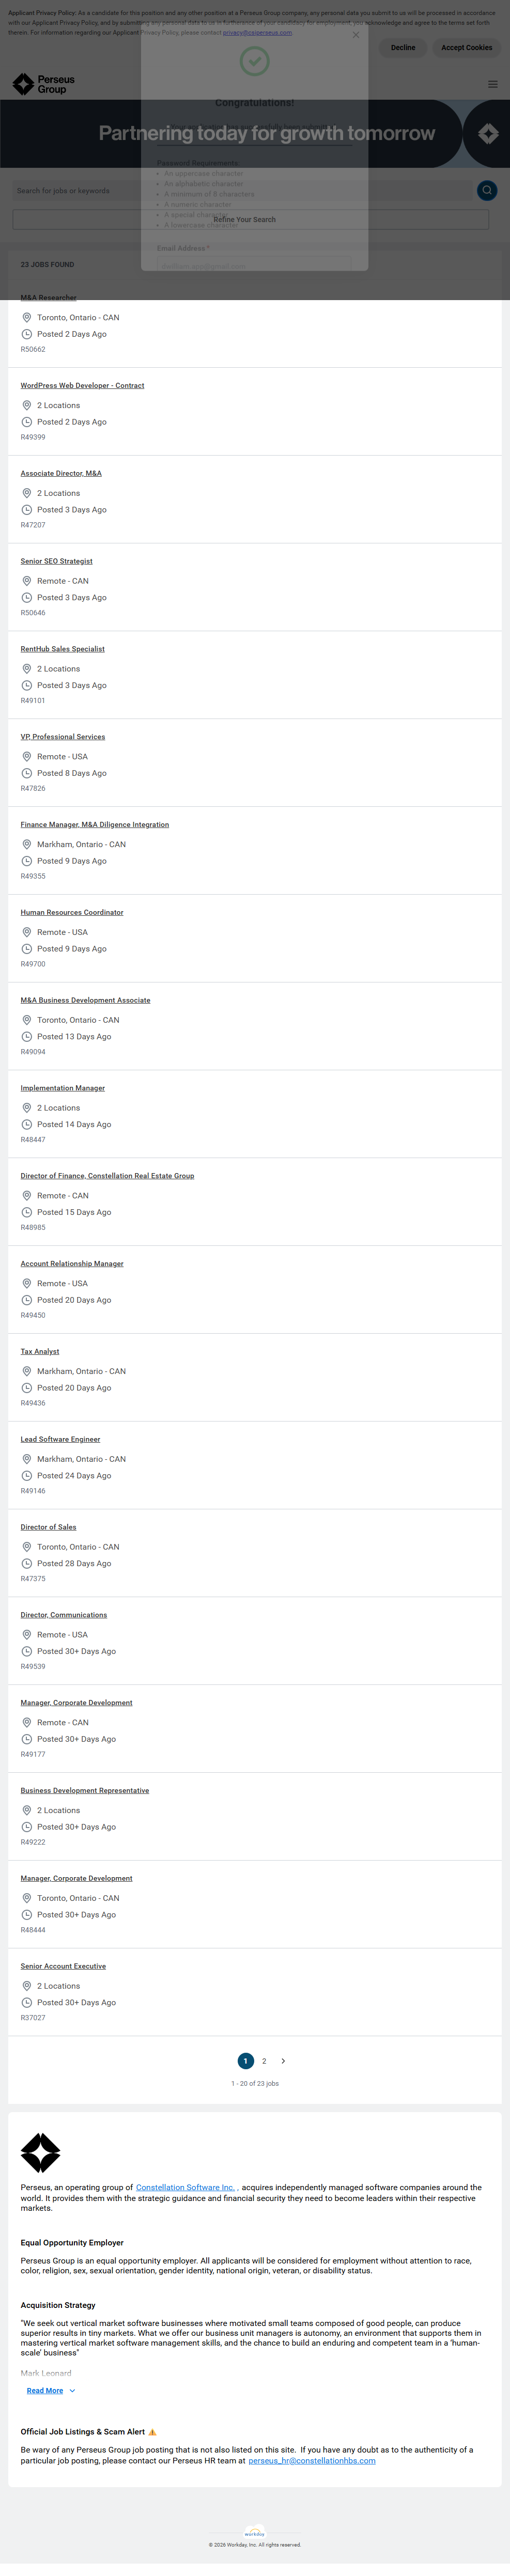Click the Workday logo in footer
Screen dimensions: 510x2576
pos(255,2533)
